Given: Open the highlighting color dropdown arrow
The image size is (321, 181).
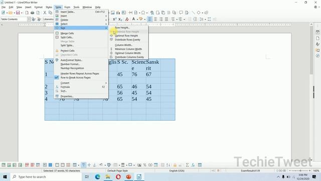Looking at the screenshot, I should 144,19.
